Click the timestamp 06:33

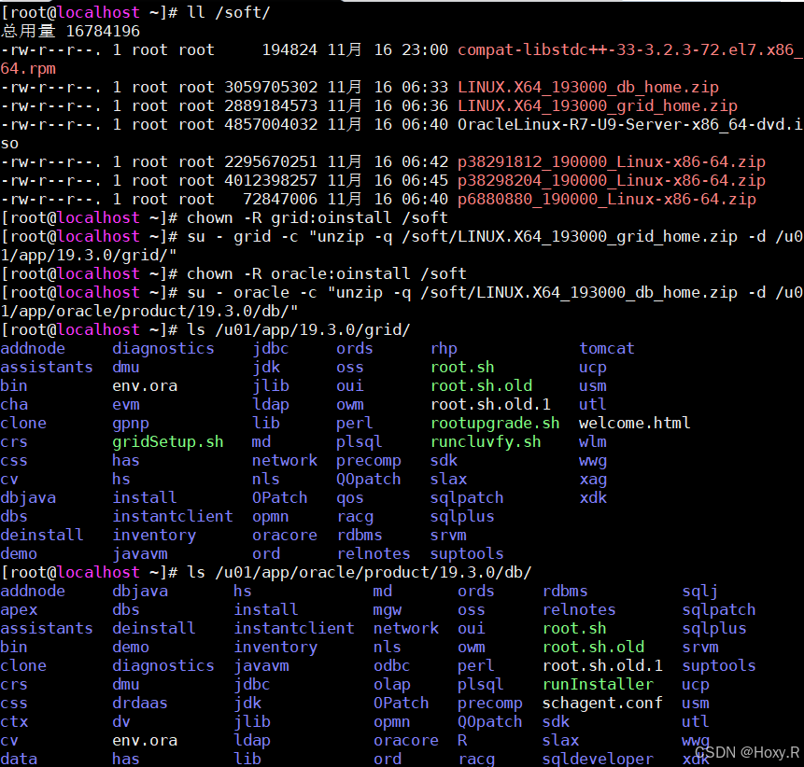click(x=425, y=87)
